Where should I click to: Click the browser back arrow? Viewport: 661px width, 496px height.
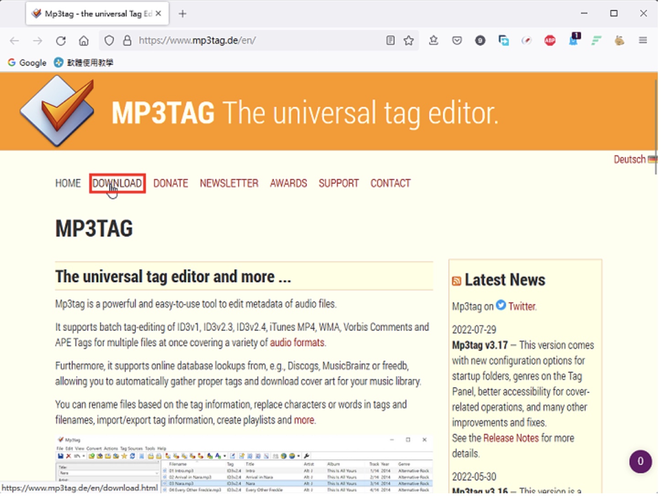(15, 41)
